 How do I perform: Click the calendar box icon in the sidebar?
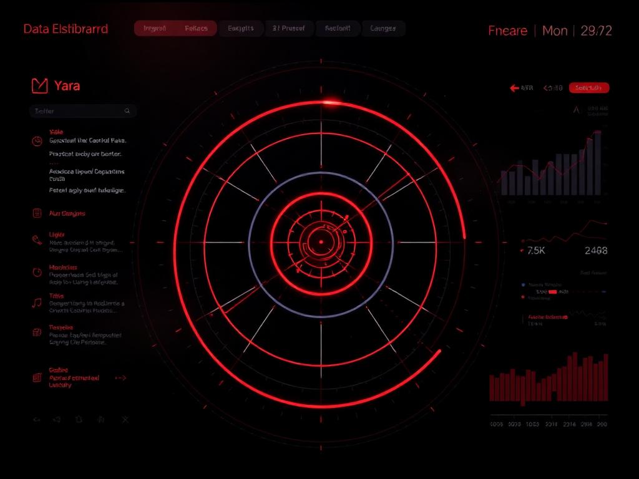pos(37,332)
